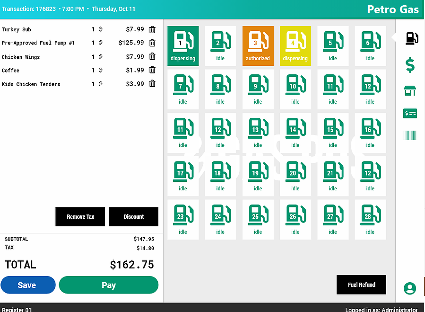Open the user account profile icon
Viewport: 425px width, 312px height.
[x=410, y=288]
